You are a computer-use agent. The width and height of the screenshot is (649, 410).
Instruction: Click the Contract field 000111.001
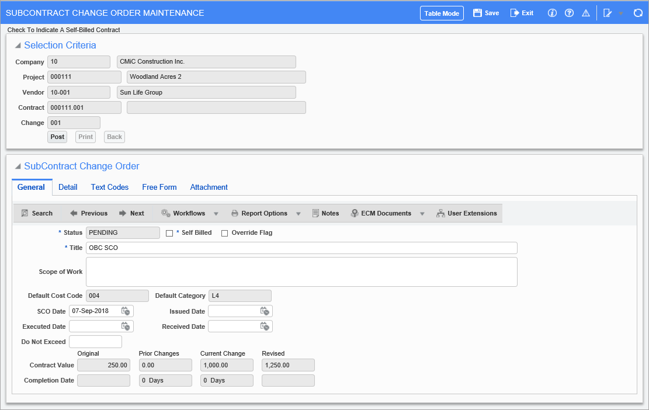(x=85, y=107)
